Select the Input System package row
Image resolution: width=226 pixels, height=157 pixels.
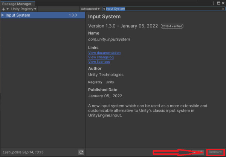[x=43, y=15]
